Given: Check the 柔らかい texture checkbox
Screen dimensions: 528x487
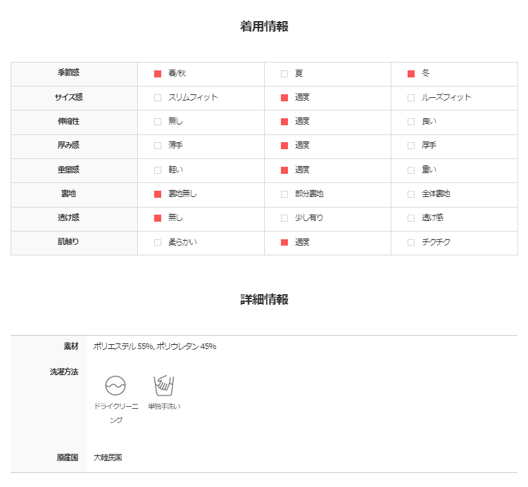Looking at the screenshot, I should click(x=158, y=242).
